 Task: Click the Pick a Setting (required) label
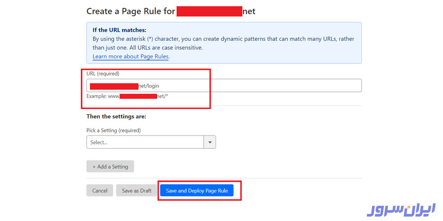[113, 130]
